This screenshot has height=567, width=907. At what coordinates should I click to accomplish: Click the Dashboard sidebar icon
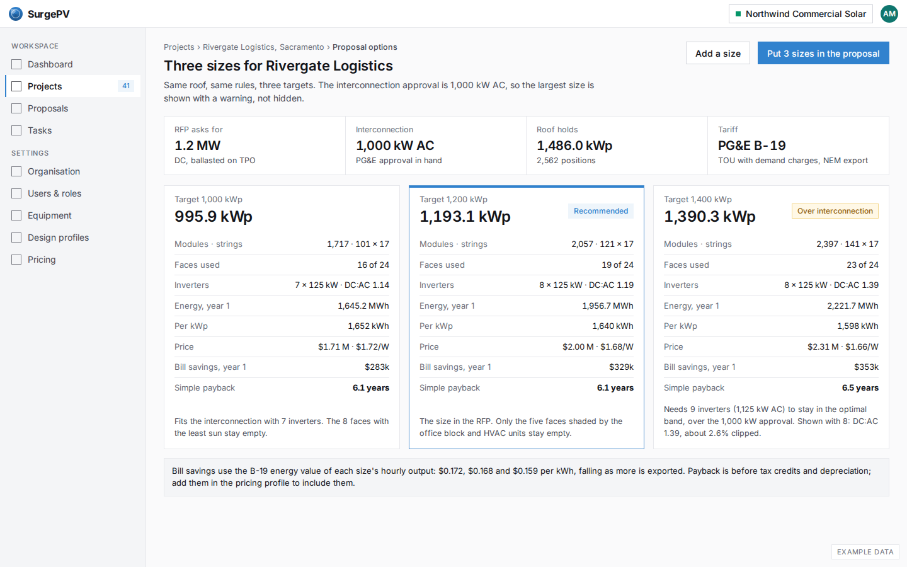click(16, 64)
